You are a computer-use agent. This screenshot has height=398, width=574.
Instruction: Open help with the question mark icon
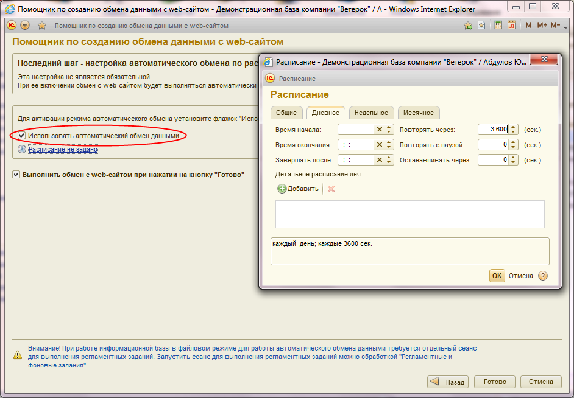543,276
